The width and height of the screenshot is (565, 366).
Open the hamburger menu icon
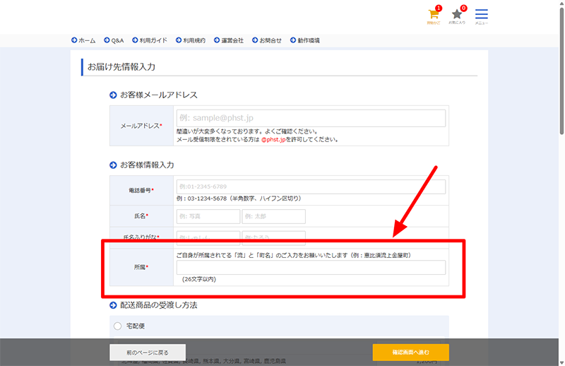click(x=482, y=16)
